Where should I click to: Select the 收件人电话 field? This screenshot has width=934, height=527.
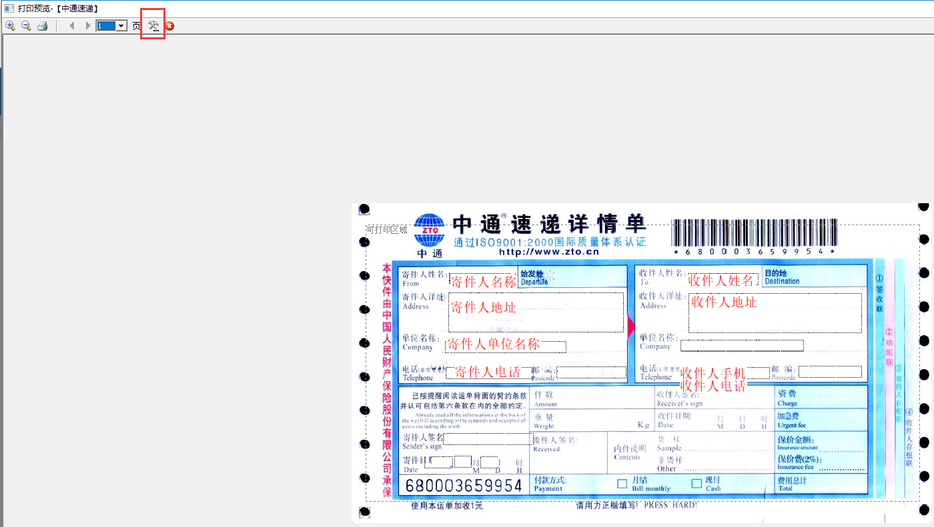point(713,386)
